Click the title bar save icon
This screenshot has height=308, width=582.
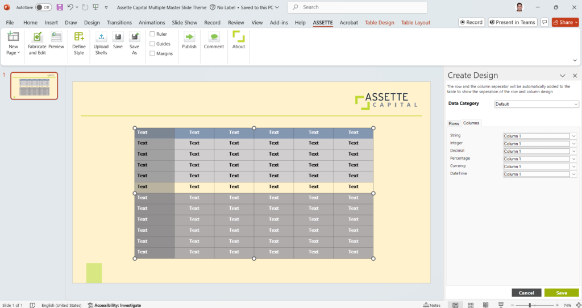59,7
